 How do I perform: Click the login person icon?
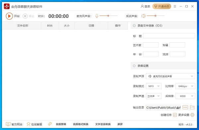(x=142, y=6)
